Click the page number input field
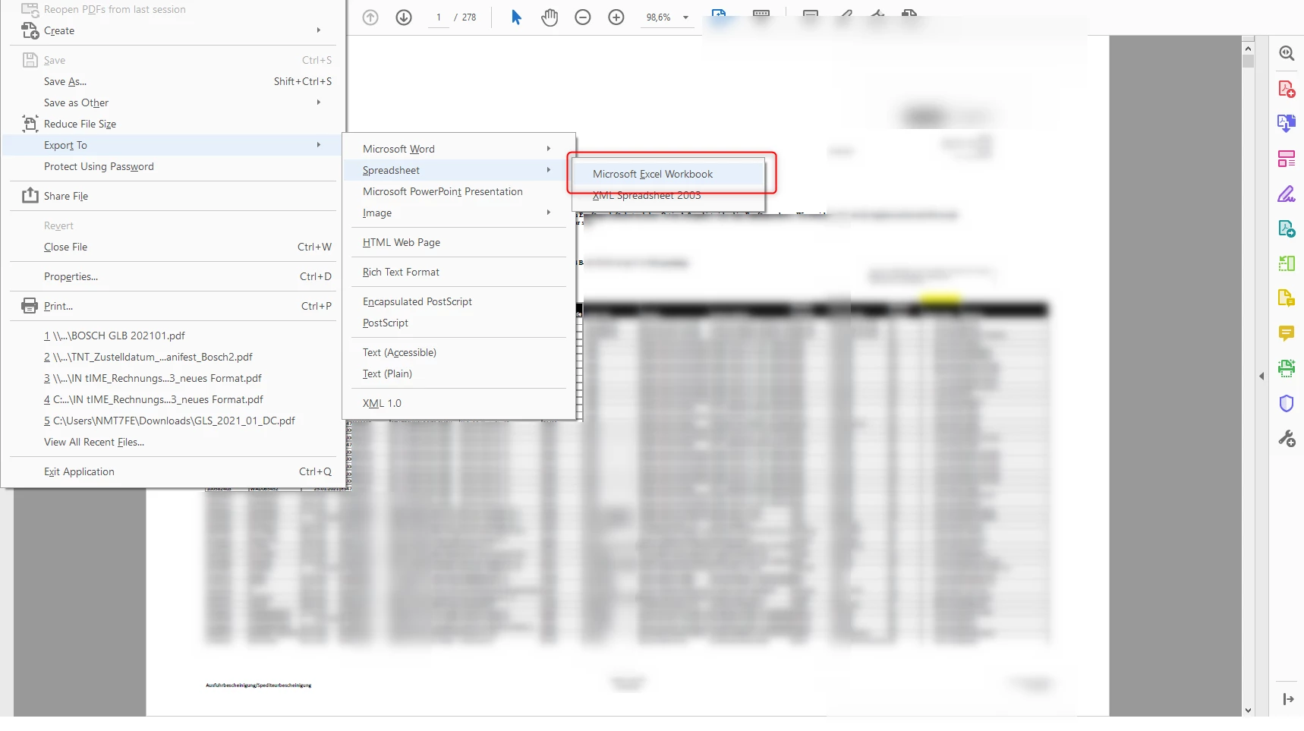Image resolution: width=1304 pixels, height=731 pixels. click(439, 17)
